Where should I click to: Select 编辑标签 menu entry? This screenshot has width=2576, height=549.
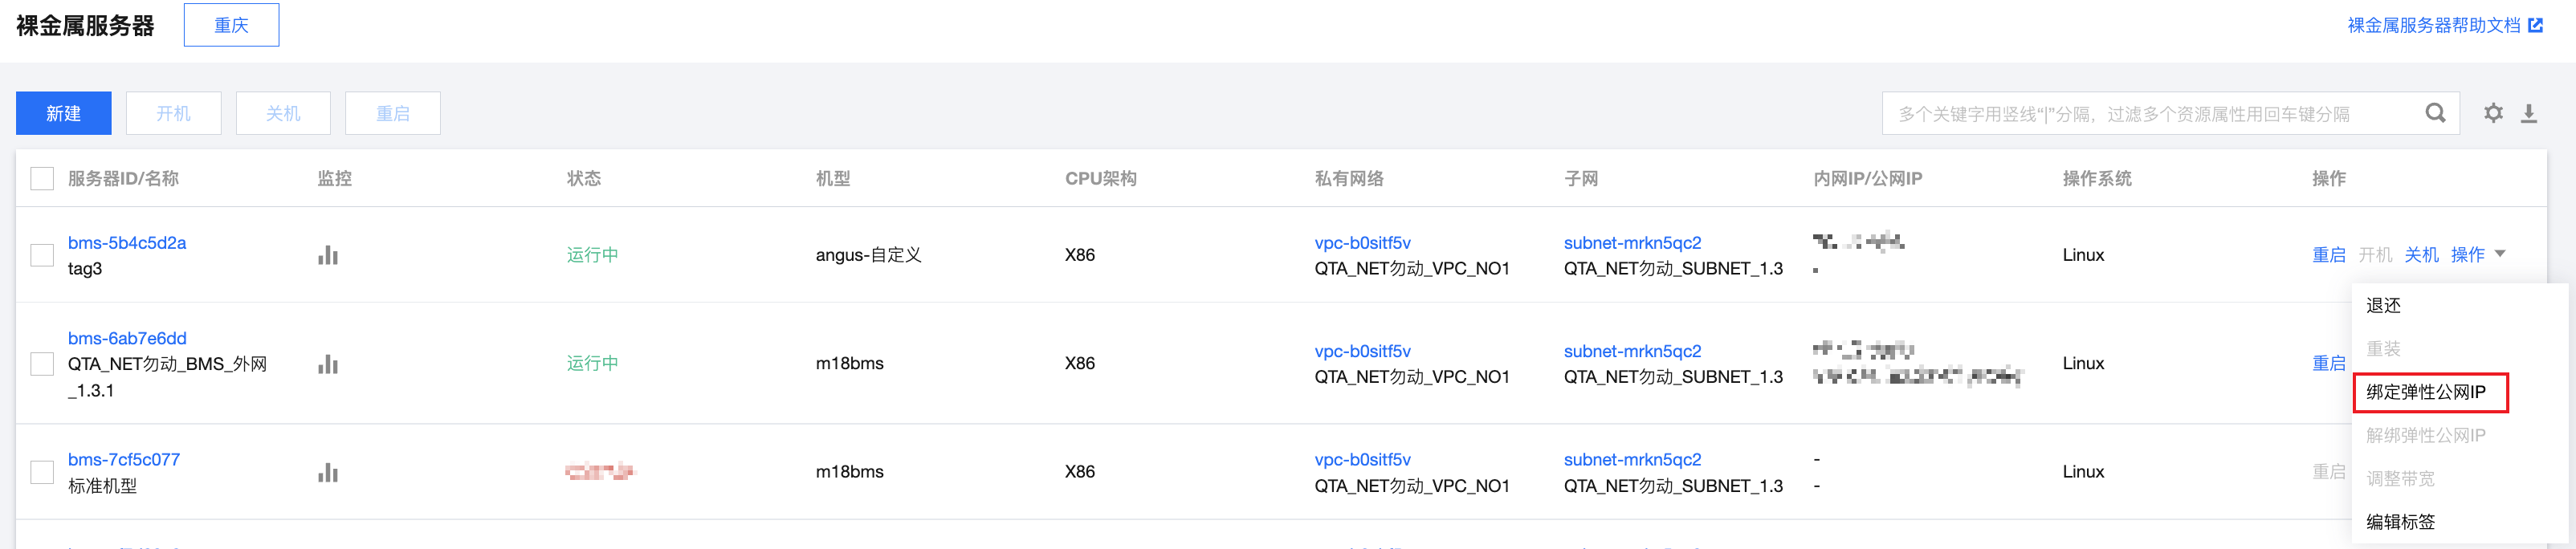click(2400, 522)
